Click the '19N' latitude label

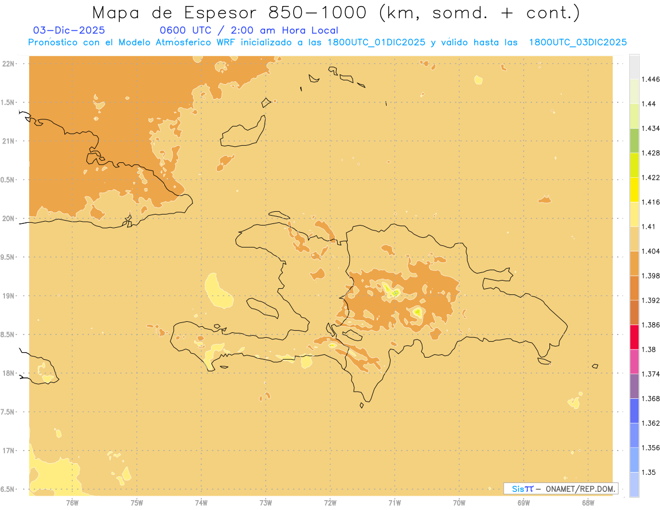point(8,295)
